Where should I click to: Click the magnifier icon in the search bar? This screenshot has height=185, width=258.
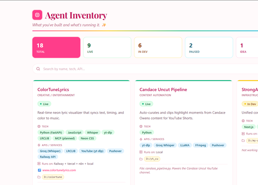[38, 69]
